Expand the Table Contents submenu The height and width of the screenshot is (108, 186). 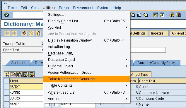coord(87,85)
